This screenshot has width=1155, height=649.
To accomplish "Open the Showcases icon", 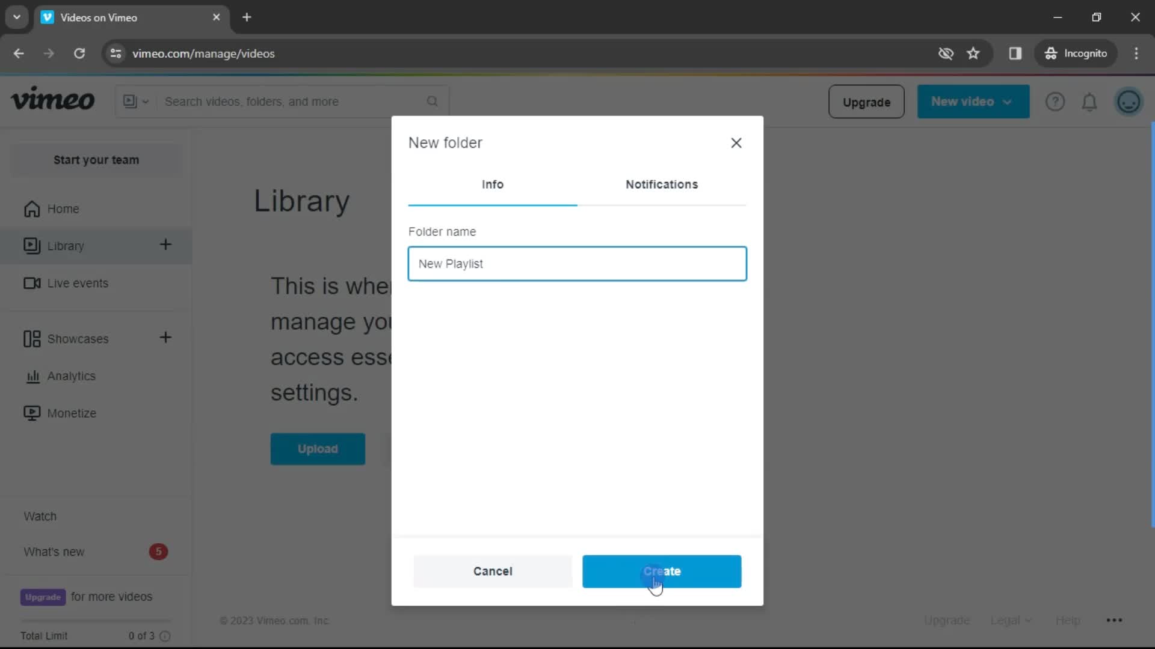I will click(30, 338).
